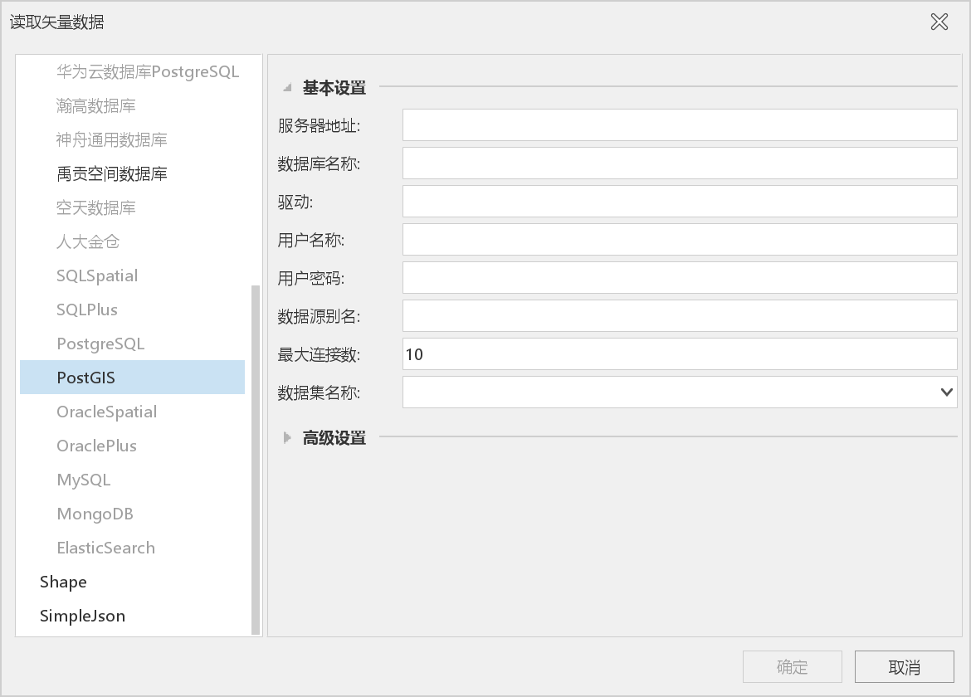Choose 禹贡空间数据库 in the list
This screenshot has height=697, width=971.
[x=111, y=174]
